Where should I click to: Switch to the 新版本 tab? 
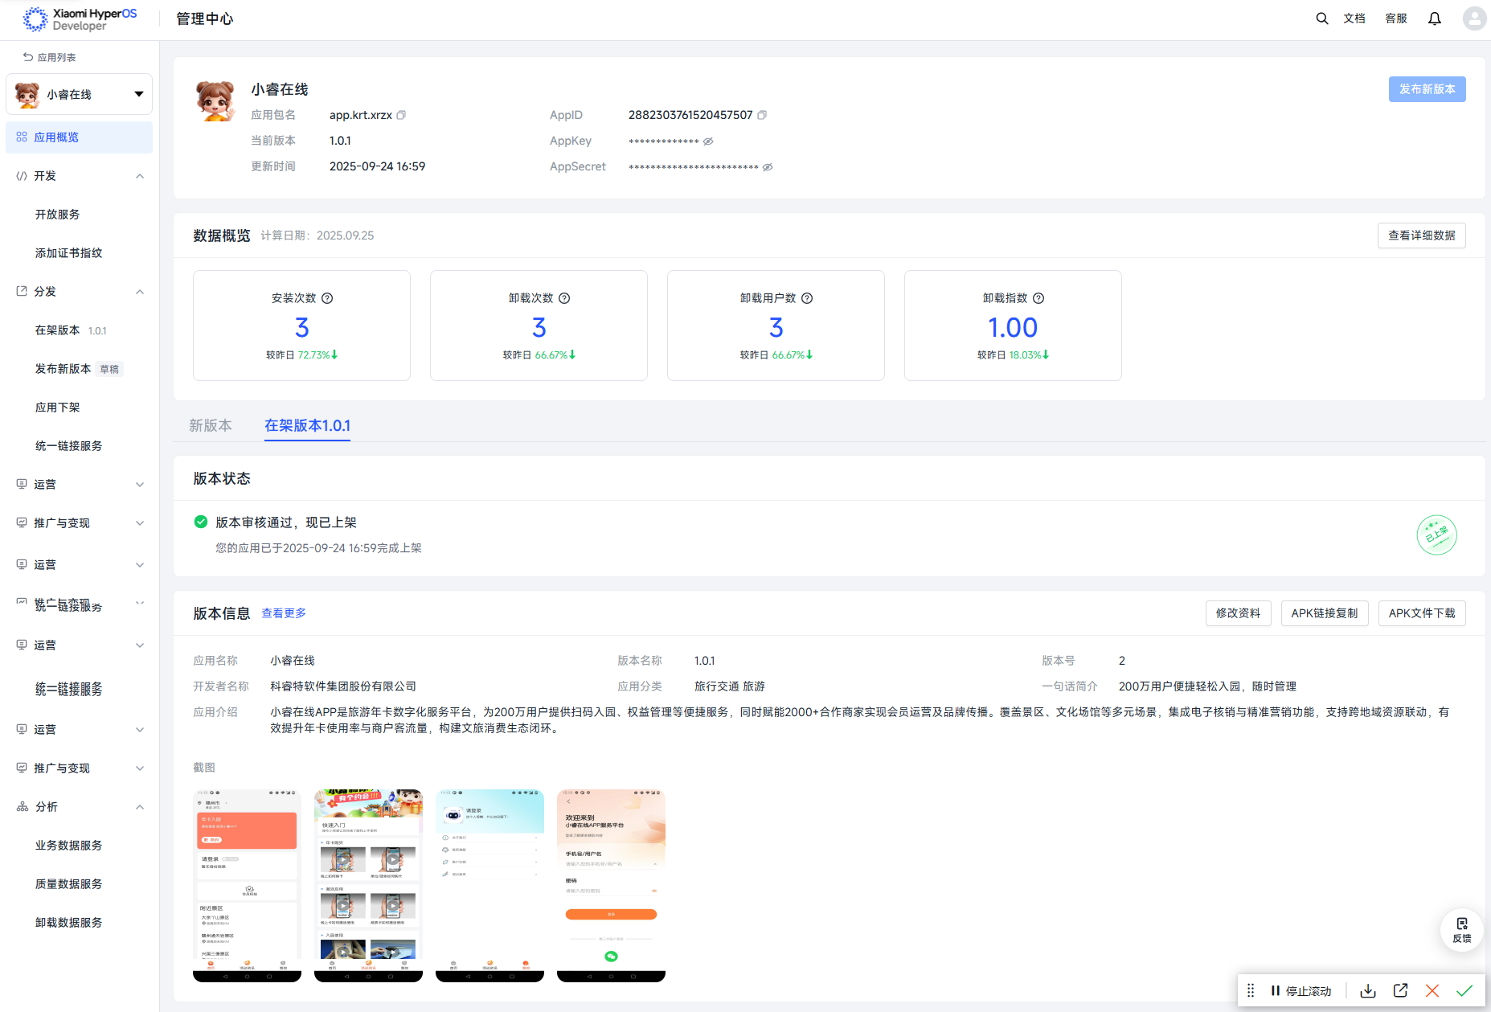(211, 426)
